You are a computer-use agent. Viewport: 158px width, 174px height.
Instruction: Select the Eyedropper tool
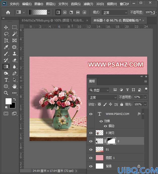coord(6,47)
